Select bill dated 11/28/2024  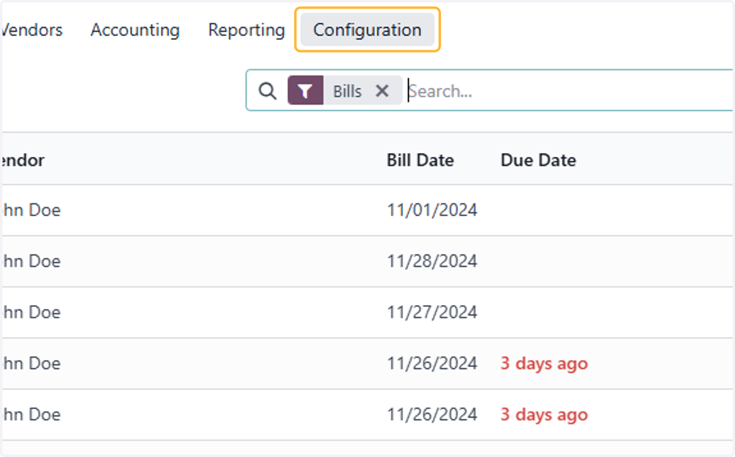432,261
